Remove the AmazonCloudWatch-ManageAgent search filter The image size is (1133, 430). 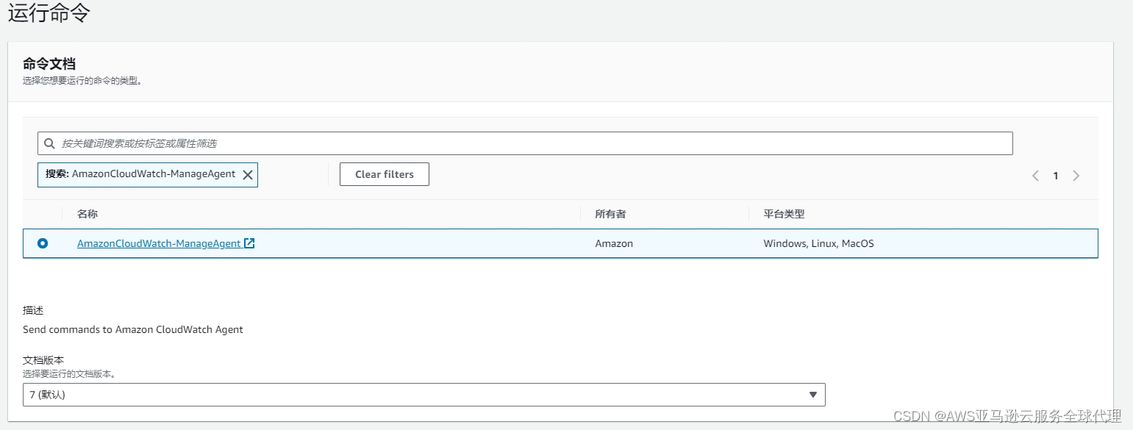(248, 175)
